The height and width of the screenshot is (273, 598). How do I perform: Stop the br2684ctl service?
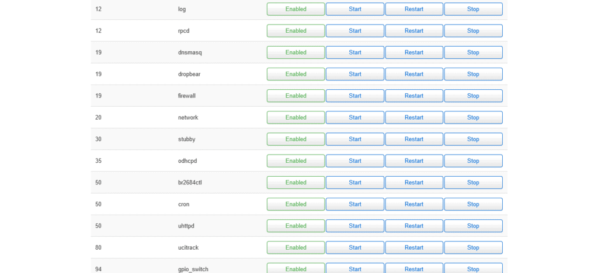(x=473, y=183)
